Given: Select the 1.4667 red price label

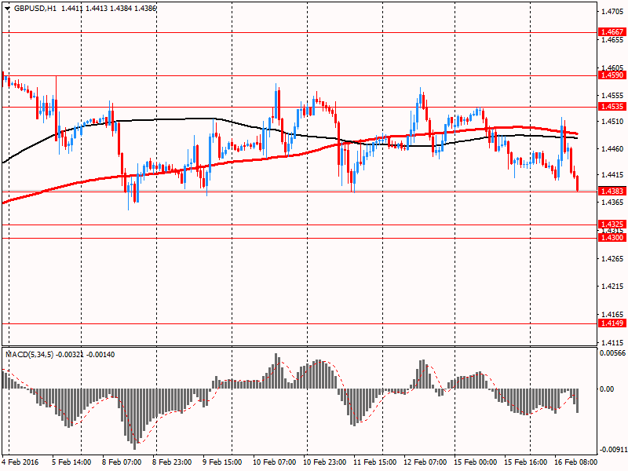Looking at the screenshot, I should pyautogui.click(x=612, y=32).
